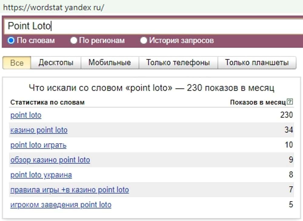Follow the обзор казино point loto link
Viewport: 303px width, 221px height.
(50, 160)
